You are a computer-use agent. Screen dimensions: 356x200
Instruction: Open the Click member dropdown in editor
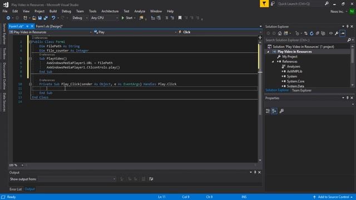click(220, 32)
